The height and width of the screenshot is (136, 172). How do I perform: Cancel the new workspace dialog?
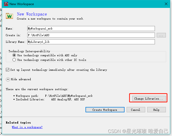[x=136, y=110]
